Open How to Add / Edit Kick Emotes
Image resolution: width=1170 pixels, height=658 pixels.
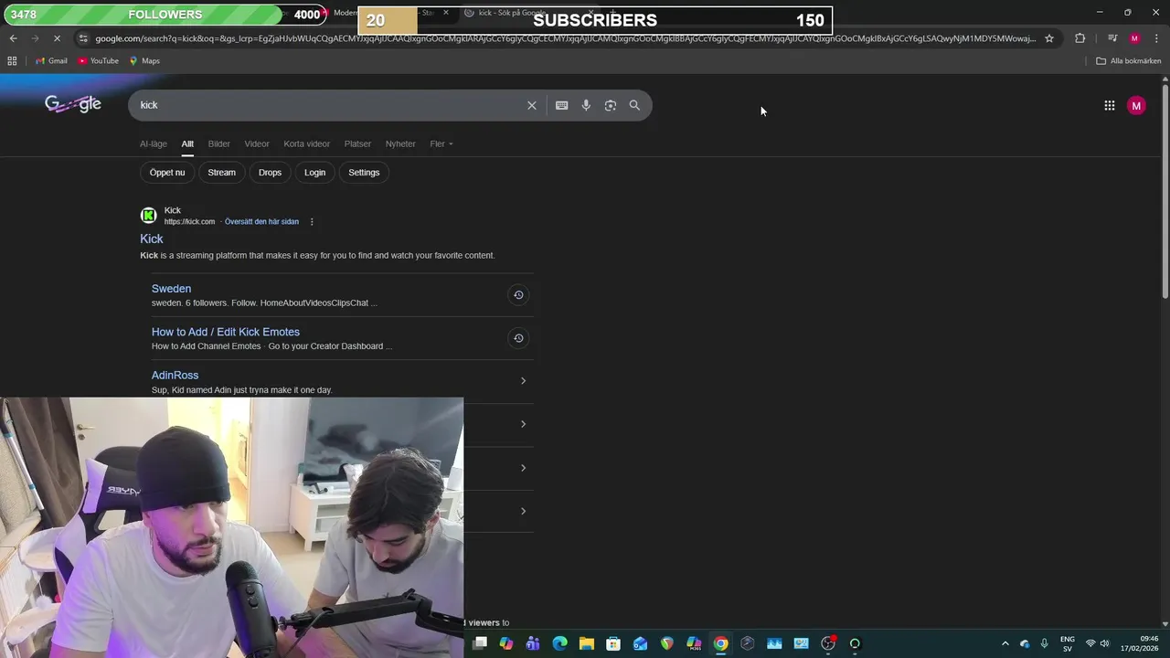pyautogui.click(x=226, y=332)
